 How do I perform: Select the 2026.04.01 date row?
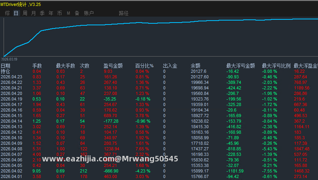pos(11,176)
